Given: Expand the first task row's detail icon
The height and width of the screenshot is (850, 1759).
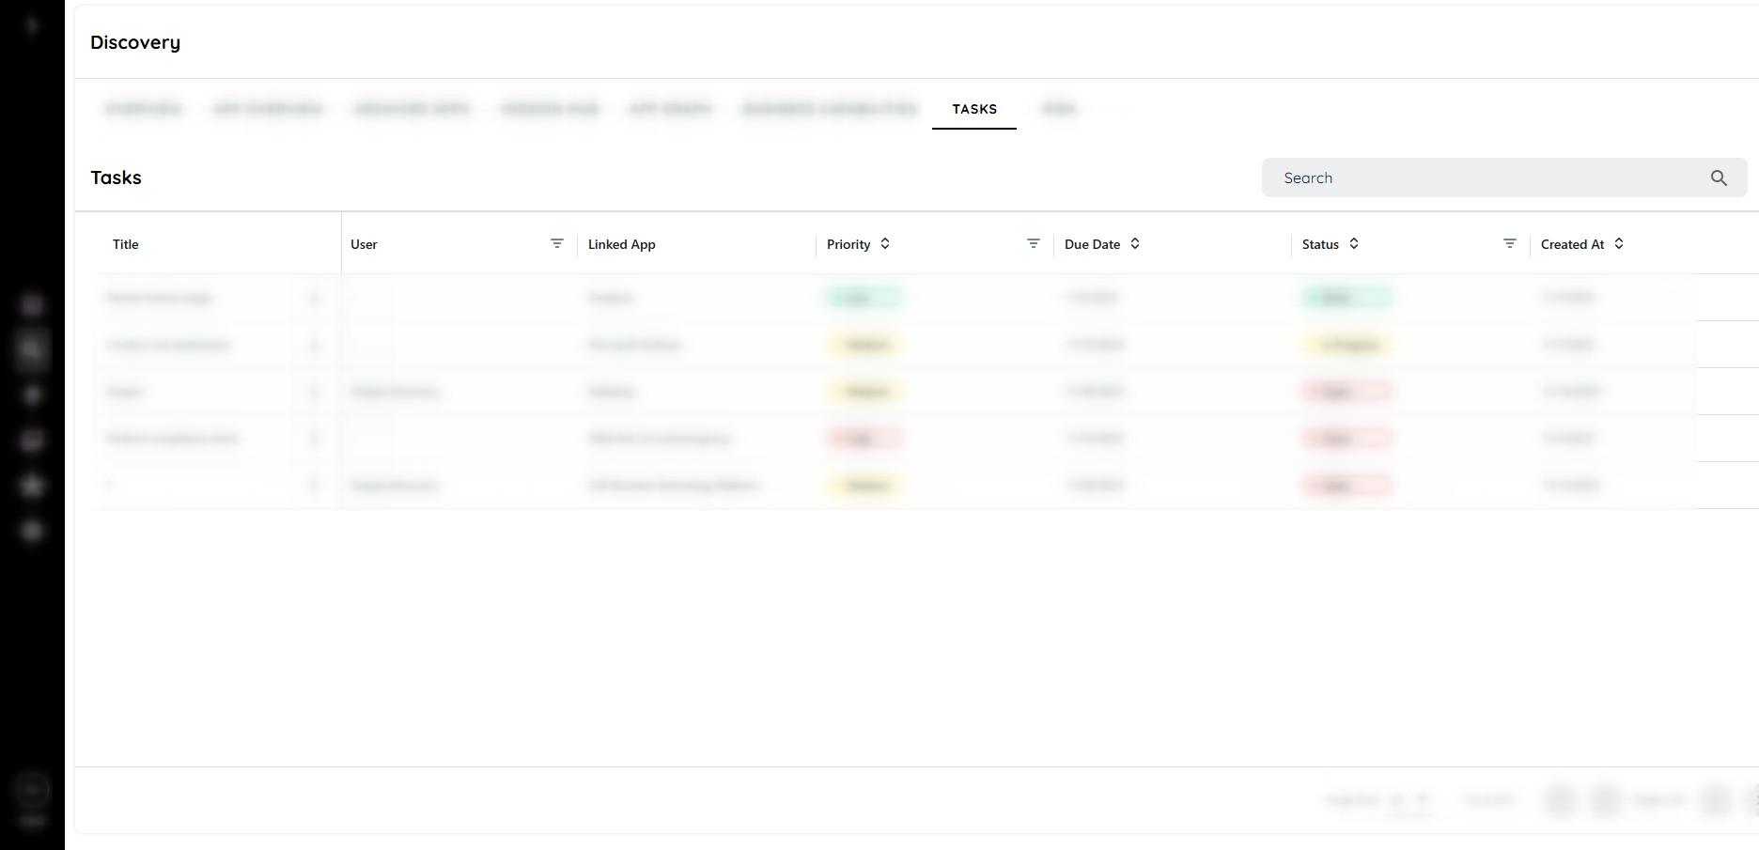Looking at the screenshot, I should (x=314, y=298).
